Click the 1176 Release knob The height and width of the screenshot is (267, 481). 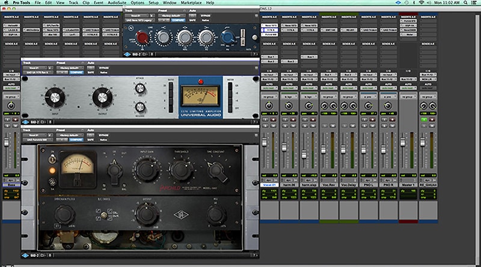pyautogui.click(x=140, y=107)
